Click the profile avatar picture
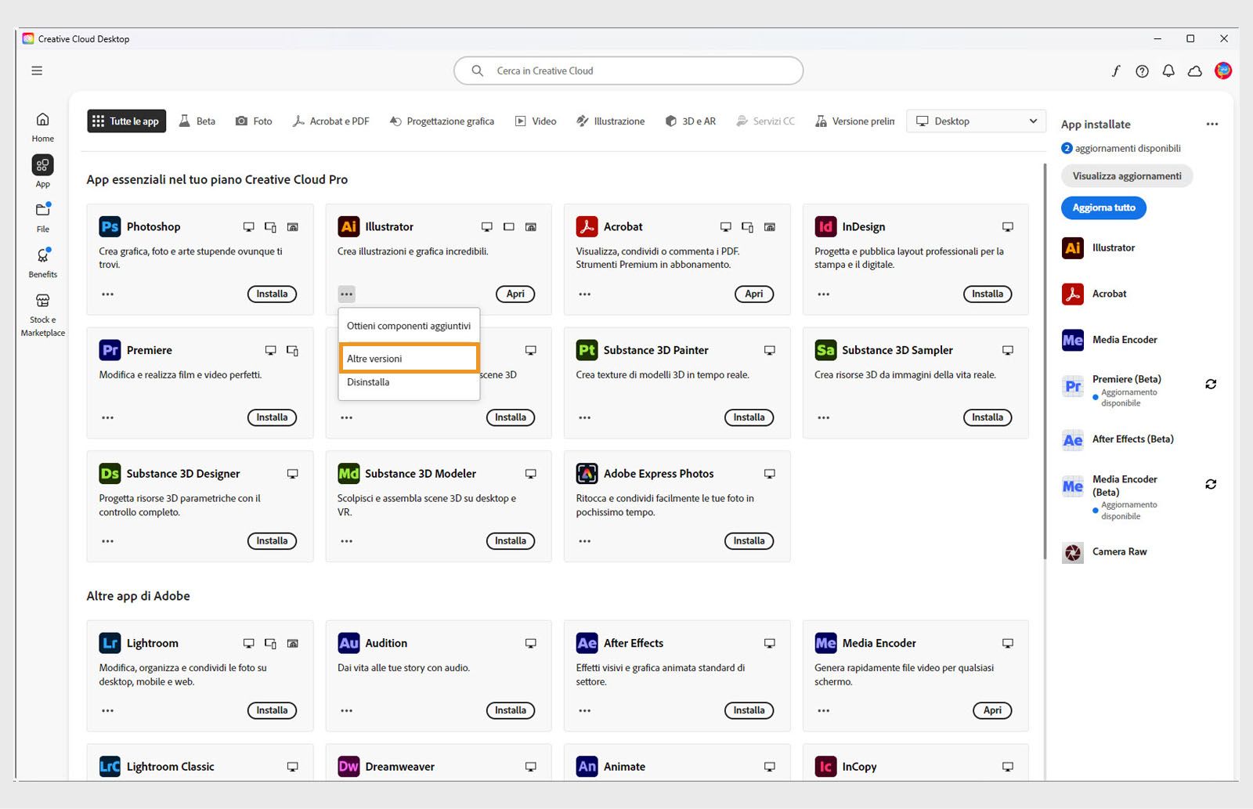 tap(1222, 70)
